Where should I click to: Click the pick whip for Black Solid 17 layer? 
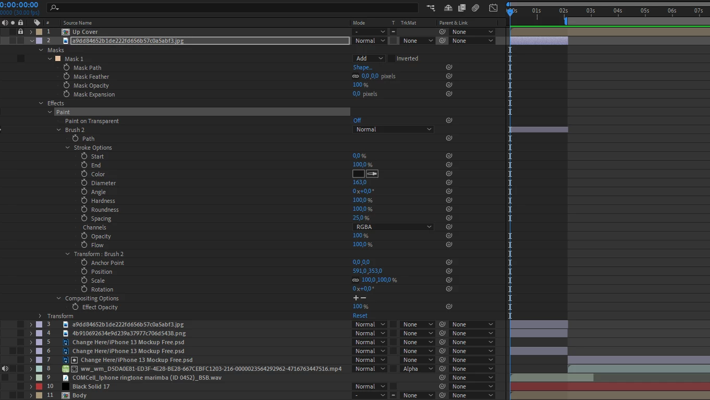click(x=442, y=386)
